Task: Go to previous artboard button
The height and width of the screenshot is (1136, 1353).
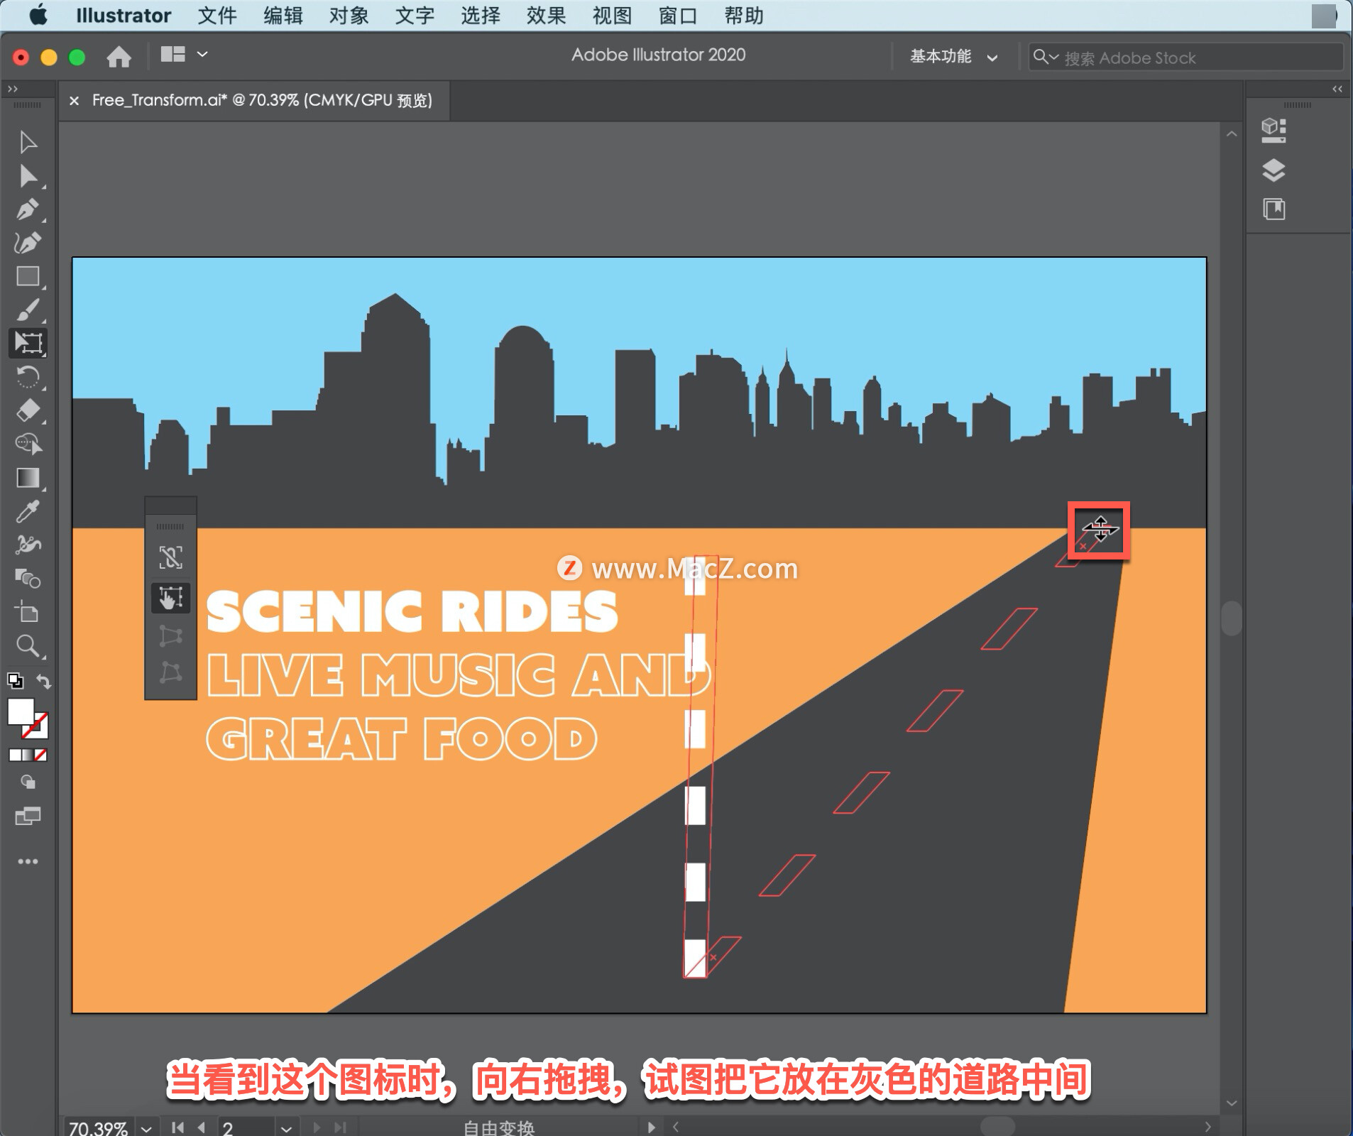Action: 202,1127
